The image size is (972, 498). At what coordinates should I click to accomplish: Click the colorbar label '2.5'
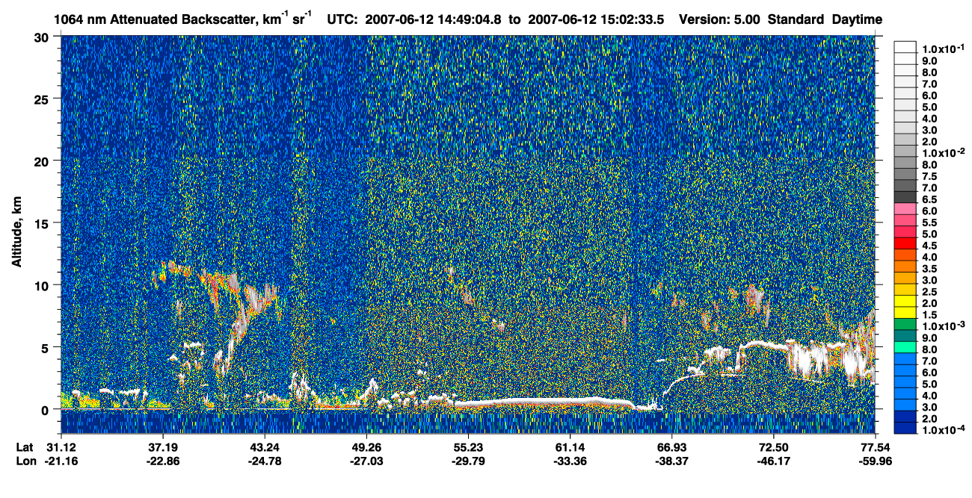[930, 292]
